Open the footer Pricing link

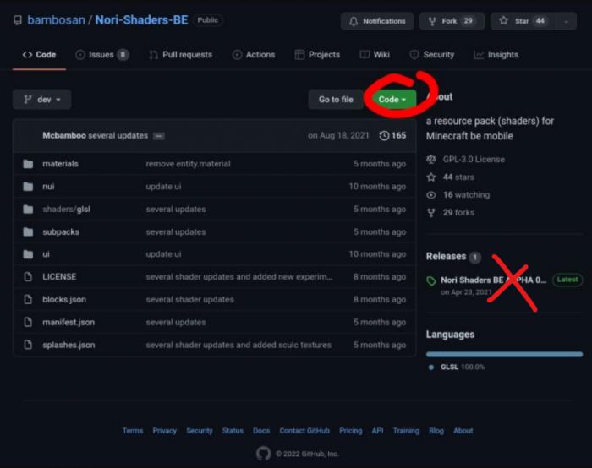350,431
